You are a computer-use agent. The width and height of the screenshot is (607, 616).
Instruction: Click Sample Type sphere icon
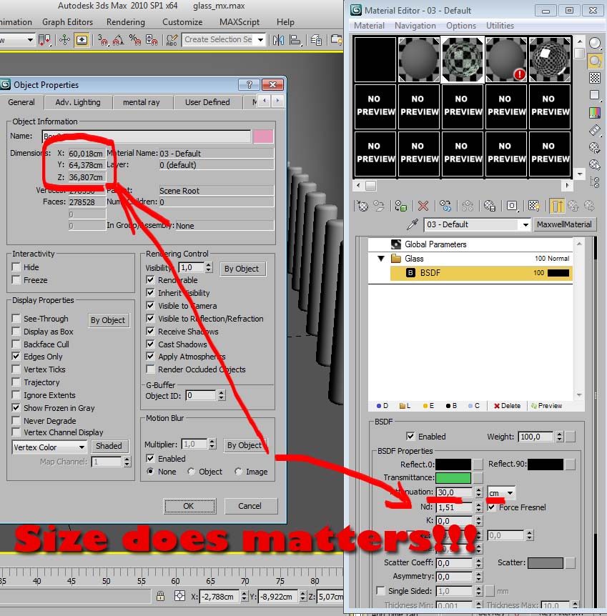pyautogui.click(x=595, y=43)
